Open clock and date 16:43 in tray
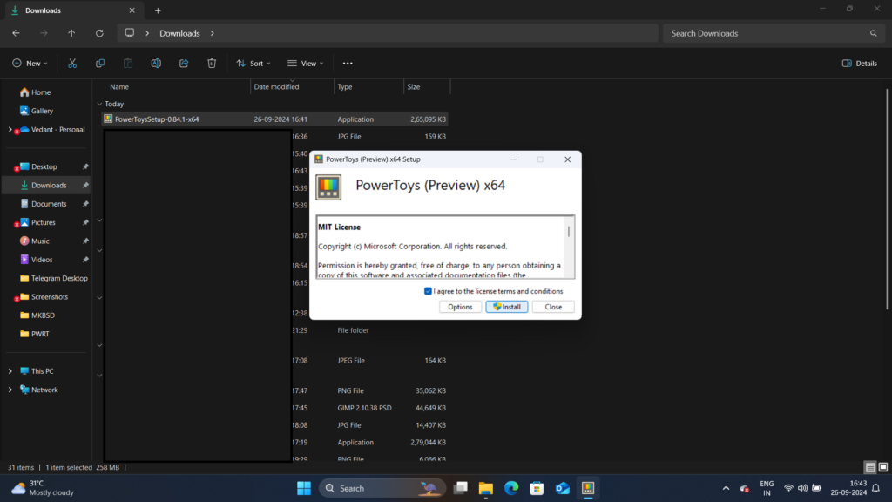This screenshot has height=502, width=892. click(x=848, y=488)
